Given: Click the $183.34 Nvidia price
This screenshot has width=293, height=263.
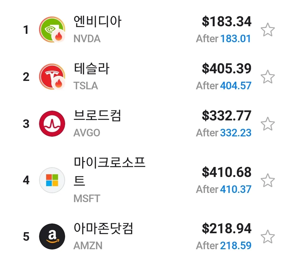Looking at the screenshot, I should pos(227,22).
